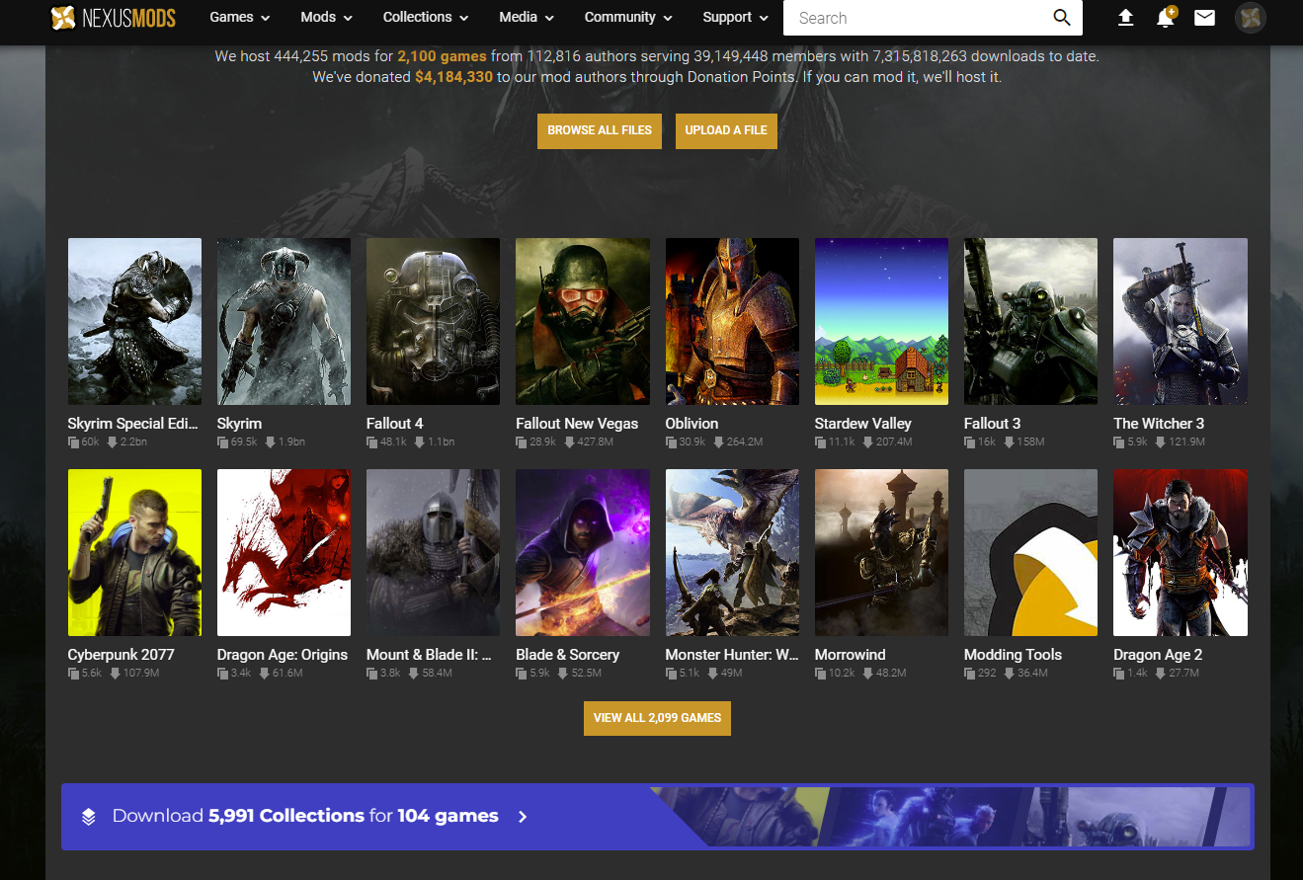The height and width of the screenshot is (880, 1303).
Task: Click the 107.9M downloads stat under Cyberpunk 2077
Action: point(133,673)
